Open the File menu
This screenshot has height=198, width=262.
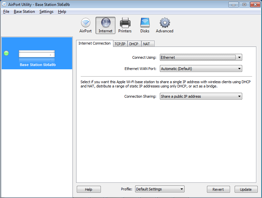[6, 12]
